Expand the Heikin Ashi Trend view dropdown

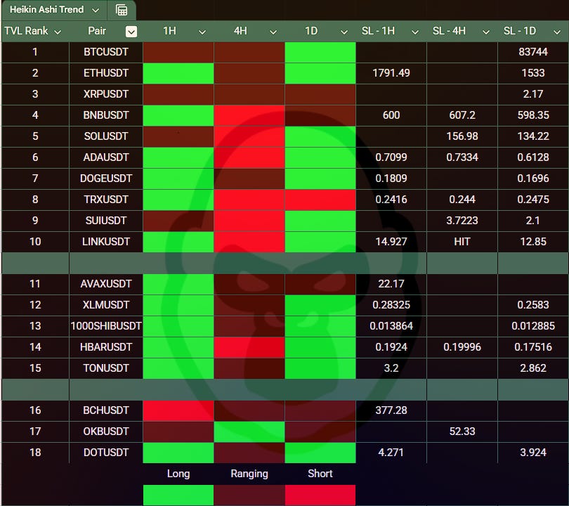tap(96, 11)
